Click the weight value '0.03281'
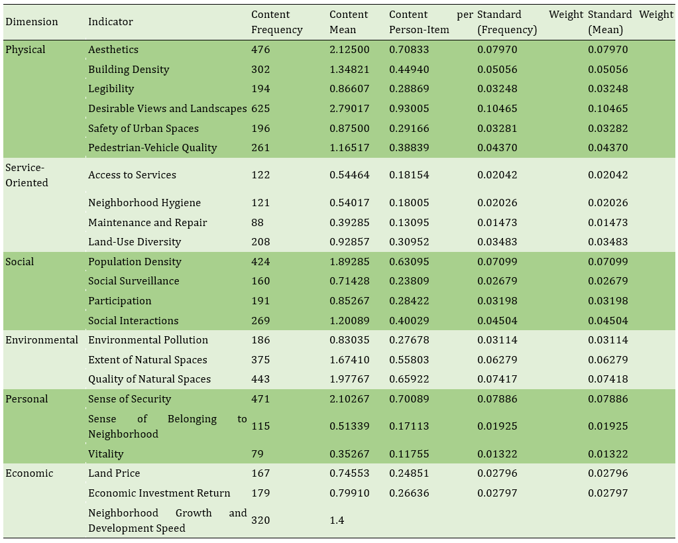This screenshot has width=678, height=543. tap(497, 129)
